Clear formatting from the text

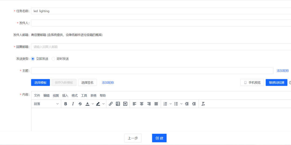point(203,104)
